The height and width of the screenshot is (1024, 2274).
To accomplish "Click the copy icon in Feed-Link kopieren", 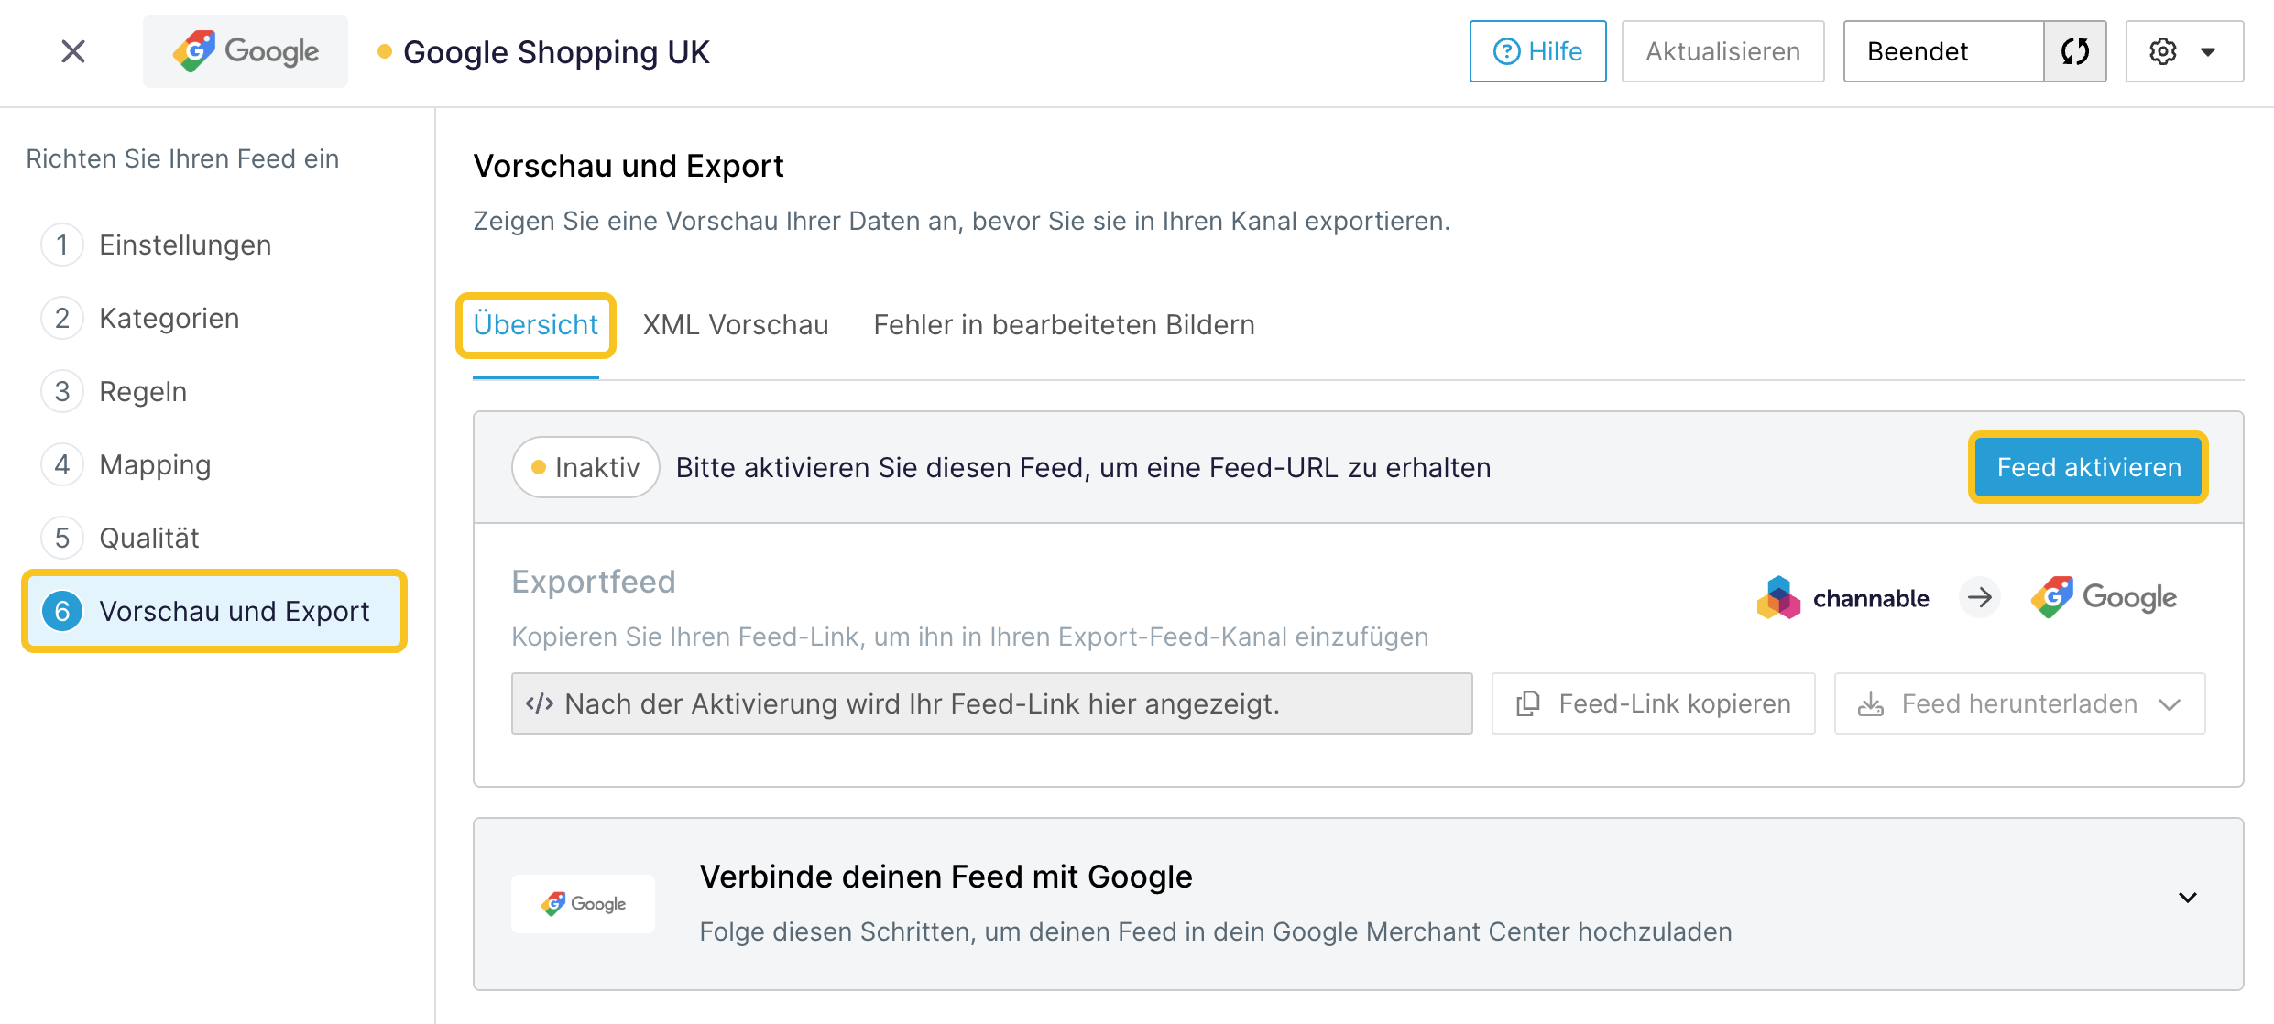I will 1528,703.
